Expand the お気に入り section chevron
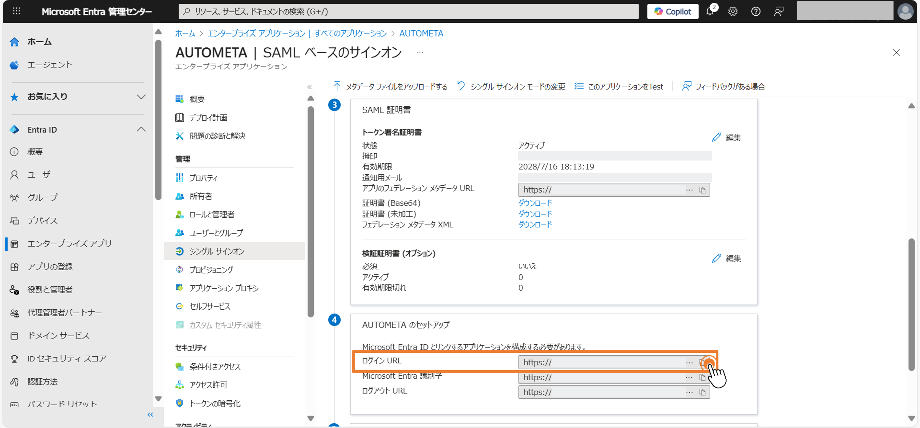 click(x=141, y=96)
